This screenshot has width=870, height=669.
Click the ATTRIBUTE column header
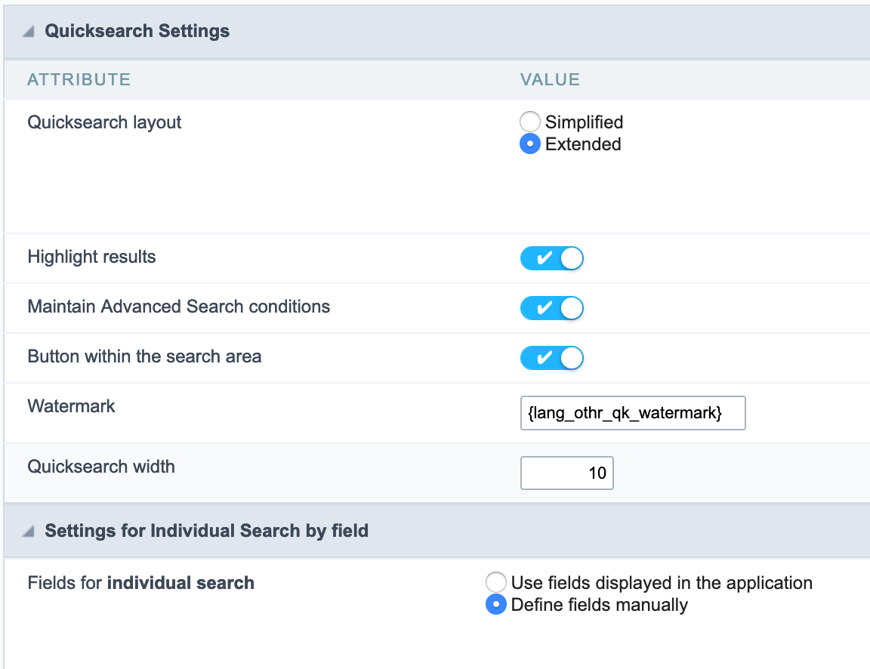79,79
